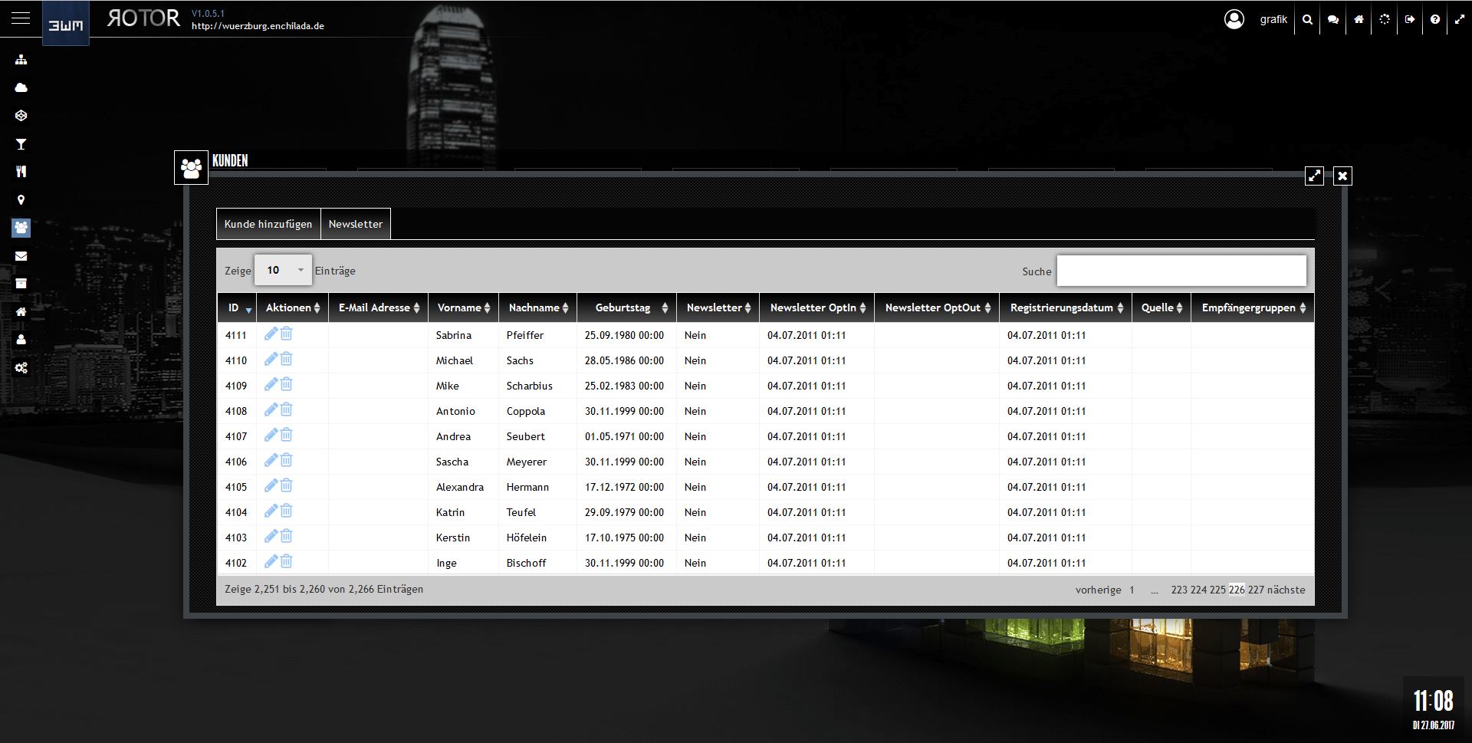
Task: Sort table by Empfängergruppen column
Action: [x=1253, y=307]
